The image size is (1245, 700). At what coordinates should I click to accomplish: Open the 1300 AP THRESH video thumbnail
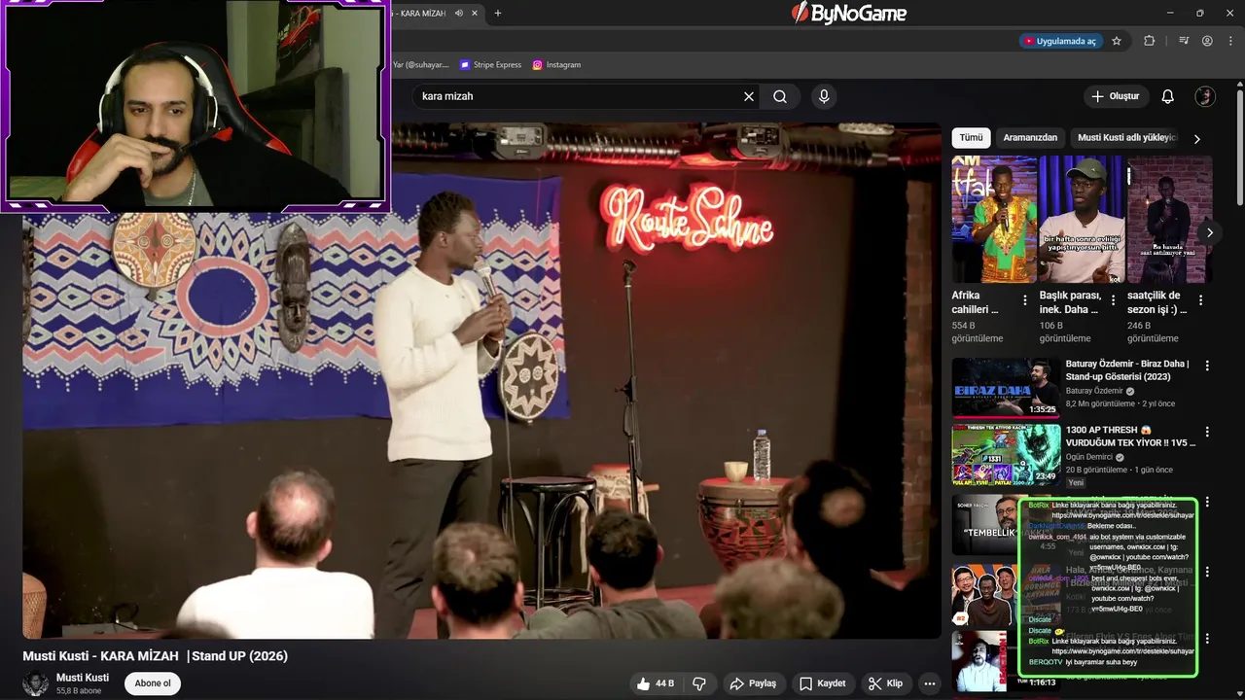tap(1005, 454)
